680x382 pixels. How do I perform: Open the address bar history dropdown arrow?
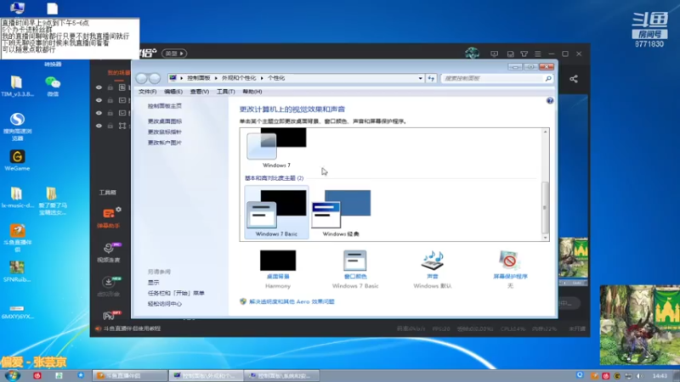click(420, 78)
